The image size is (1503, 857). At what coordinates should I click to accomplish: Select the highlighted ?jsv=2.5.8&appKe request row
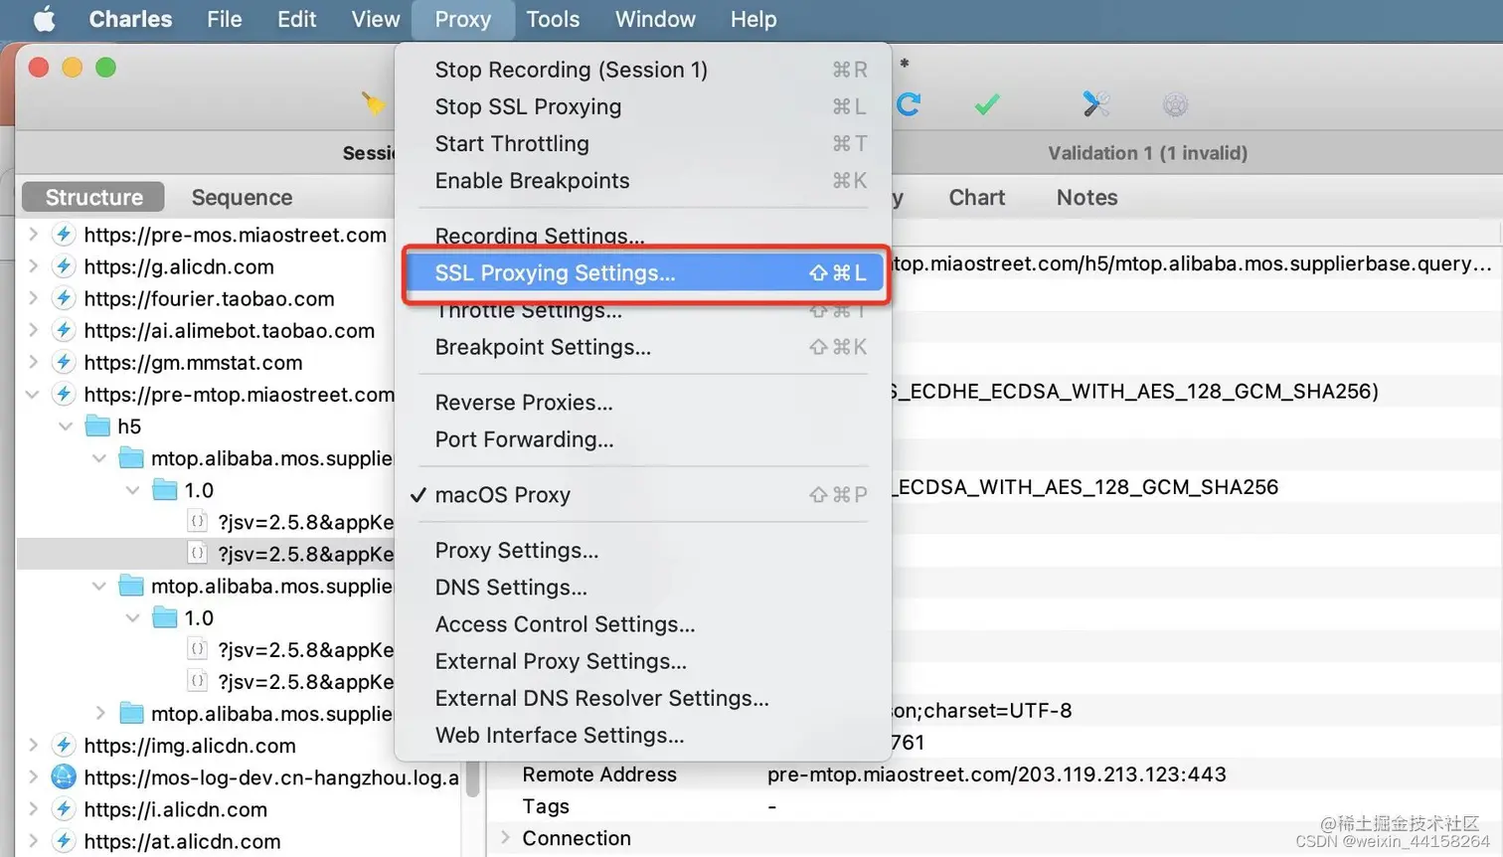click(x=206, y=554)
